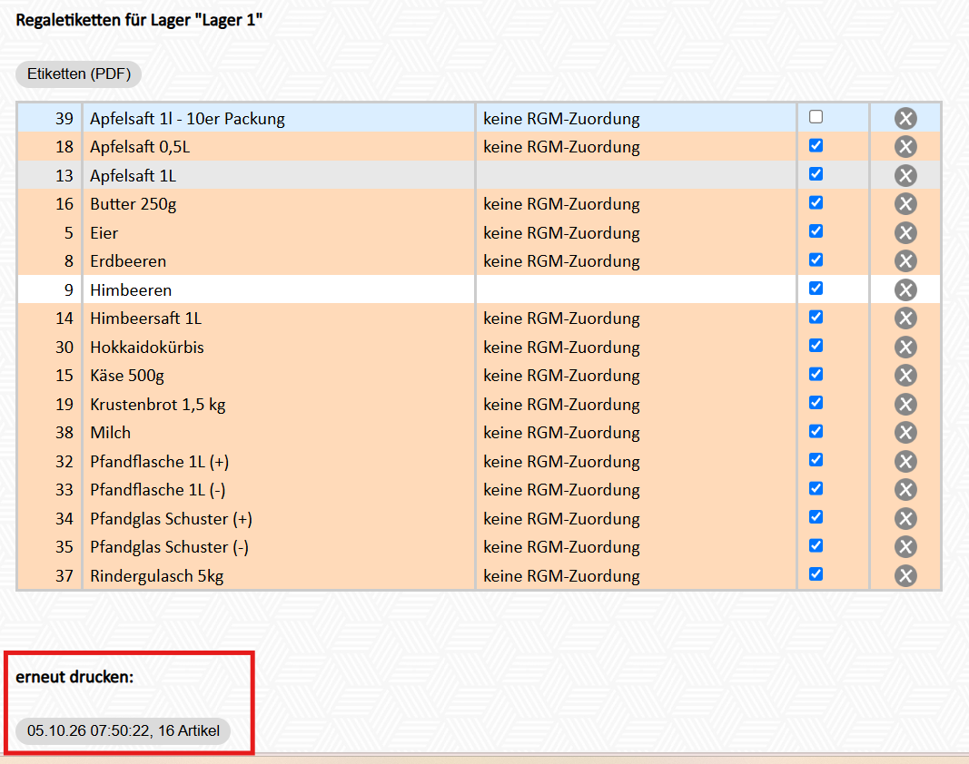This screenshot has width=969, height=764.
Task: Toggle the Hokkaidokürbis checkbox
Action: tap(816, 345)
